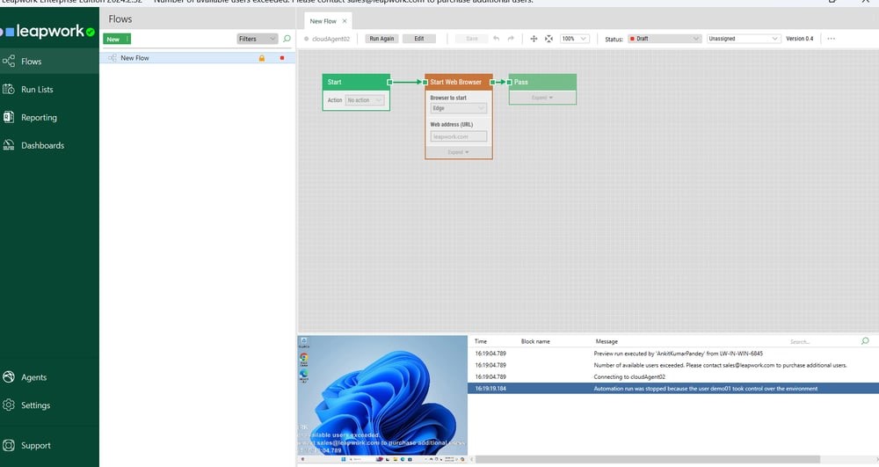Open the Flows section in sidebar

[32, 62]
